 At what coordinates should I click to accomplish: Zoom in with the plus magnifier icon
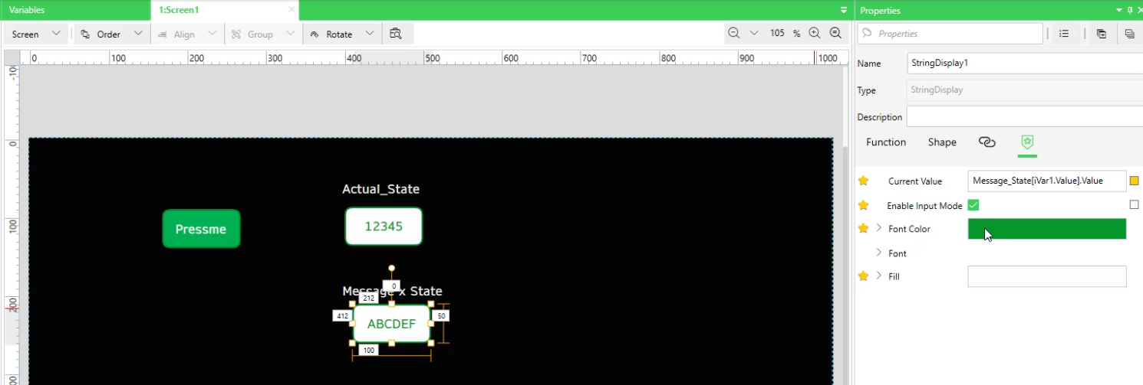click(815, 33)
